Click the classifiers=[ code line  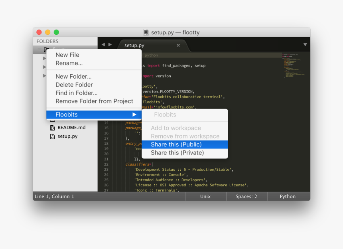pos(139,164)
